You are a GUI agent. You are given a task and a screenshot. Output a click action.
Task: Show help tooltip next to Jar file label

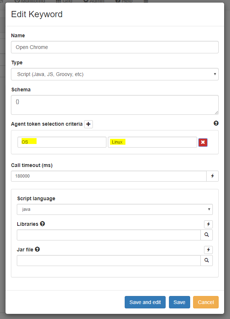pyautogui.click(x=37, y=249)
